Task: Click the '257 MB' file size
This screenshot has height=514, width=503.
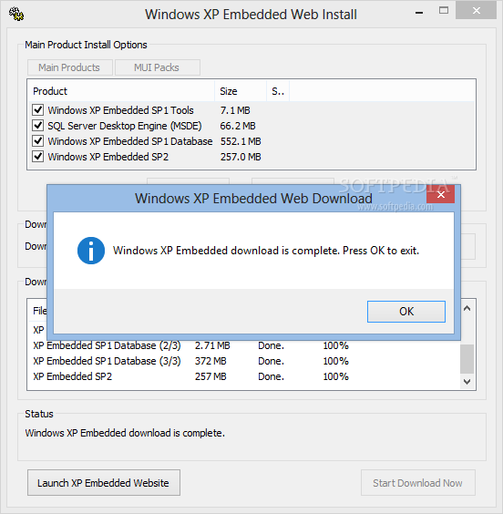Action: [210, 376]
